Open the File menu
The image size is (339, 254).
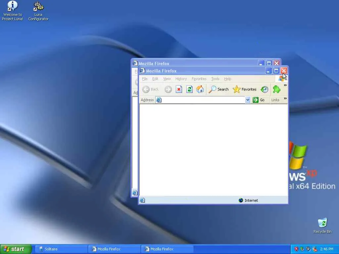(x=145, y=79)
